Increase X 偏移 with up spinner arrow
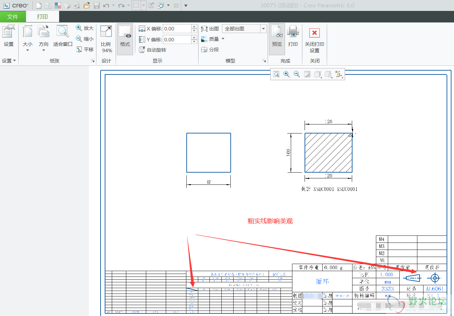454x316 pixels. pyautogui.click(x=194, y=27)
